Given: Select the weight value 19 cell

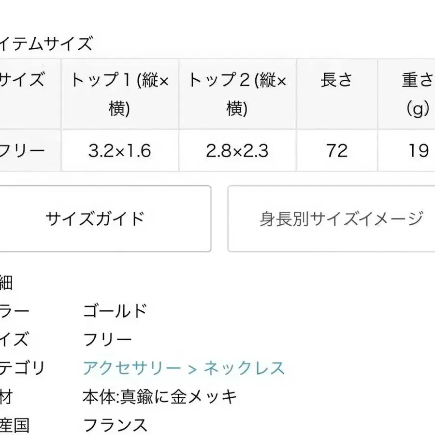Looking at the screenshot, I should coord(418,151).
